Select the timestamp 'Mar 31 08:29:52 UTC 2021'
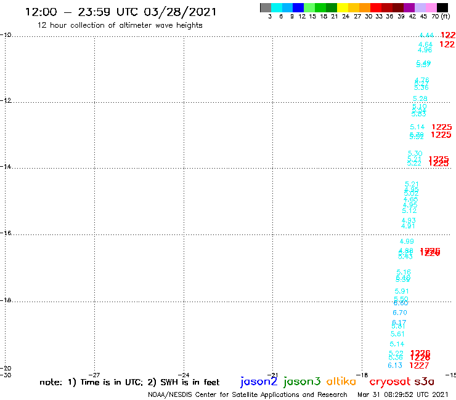The image size is (456, 400). tap(403, 394)
